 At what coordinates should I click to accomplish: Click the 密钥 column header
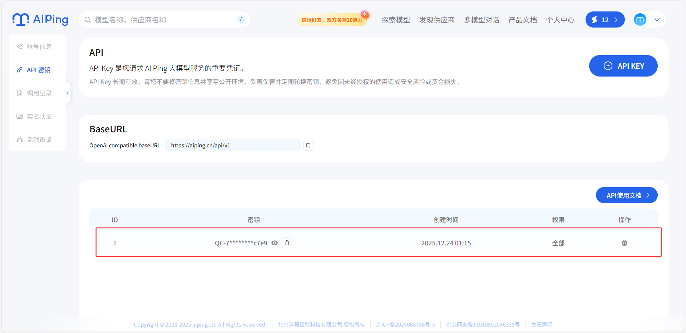[x=253, y=220]
